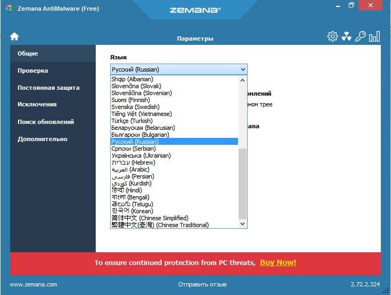391x295 pixels.
Task: Select Tiếng Việt (Vietnamese) language
Action: point(174,114)
